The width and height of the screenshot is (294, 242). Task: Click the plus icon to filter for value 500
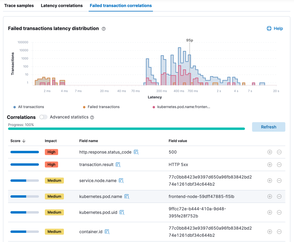point(270,152)
